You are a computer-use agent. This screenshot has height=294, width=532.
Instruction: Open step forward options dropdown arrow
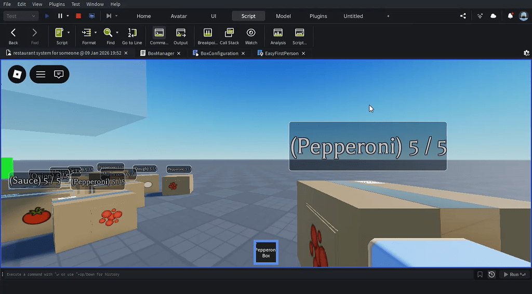click(116, 16)
